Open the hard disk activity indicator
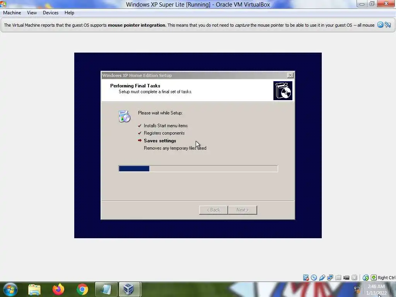The image size is (396, 297). click(x=306, y=278)
